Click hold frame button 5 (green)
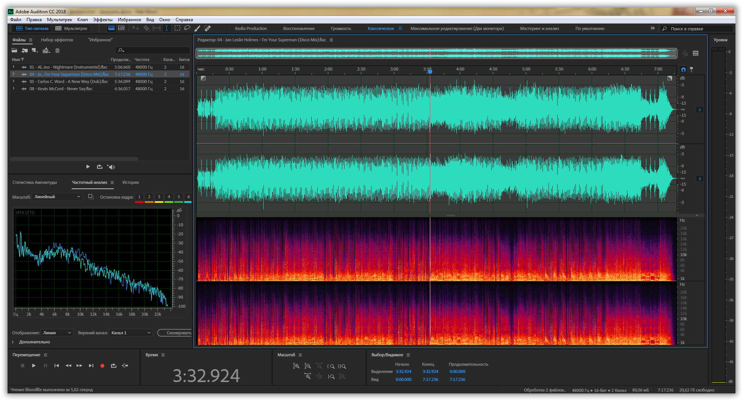The height and width of the screenshot is (401, 743). tap(179, 197)
